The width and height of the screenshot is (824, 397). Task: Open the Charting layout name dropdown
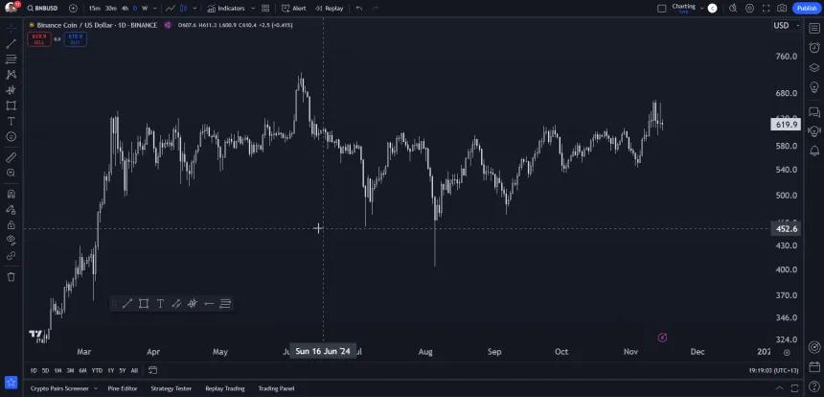pyautogui.click(x=687, y=8)
